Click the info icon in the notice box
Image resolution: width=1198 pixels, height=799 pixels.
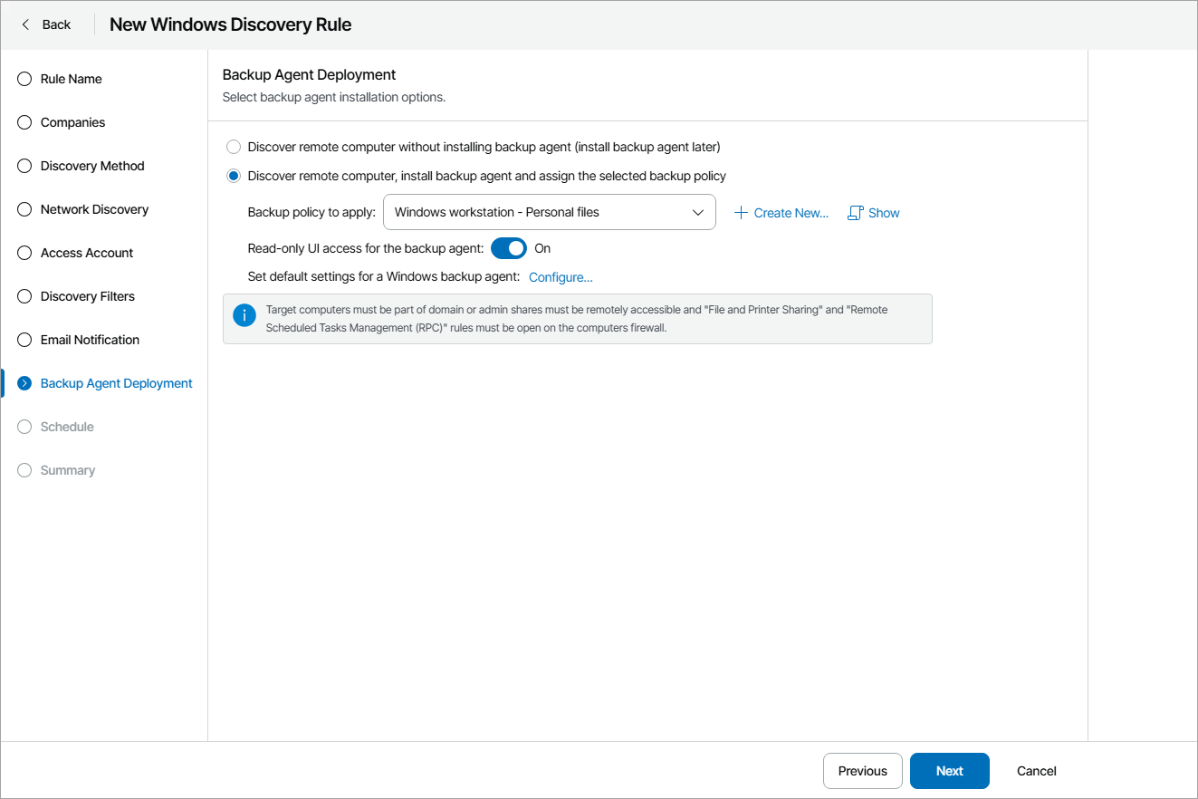tap(244, 315)
